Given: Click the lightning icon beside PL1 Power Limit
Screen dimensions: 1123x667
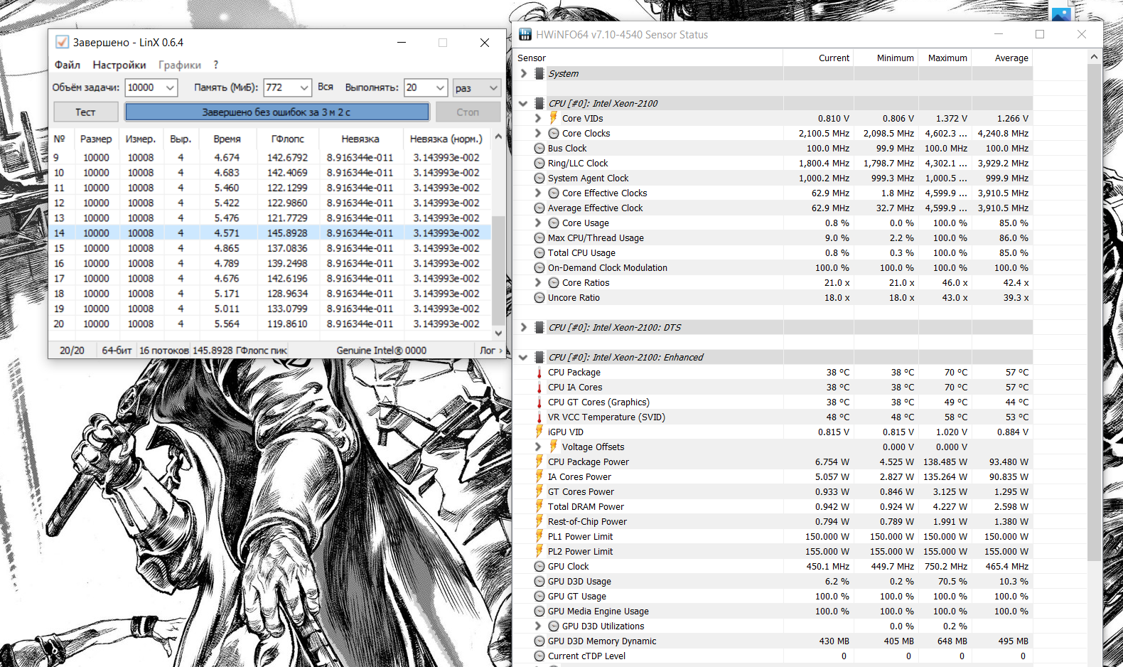Looking at the screenshot, I should [x=539, y=536].
